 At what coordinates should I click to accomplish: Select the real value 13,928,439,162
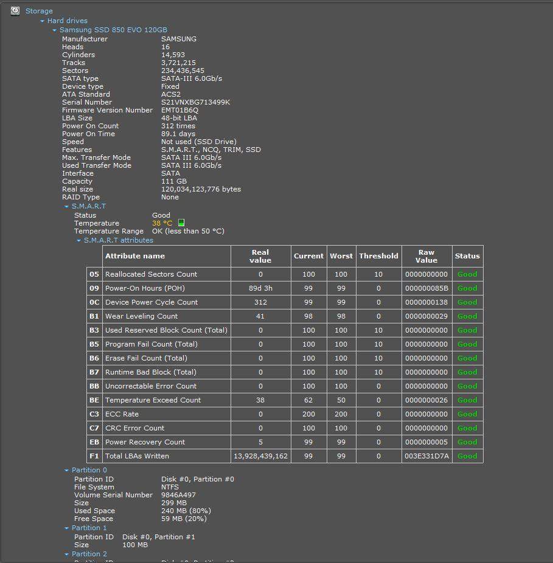pos(261,457)
